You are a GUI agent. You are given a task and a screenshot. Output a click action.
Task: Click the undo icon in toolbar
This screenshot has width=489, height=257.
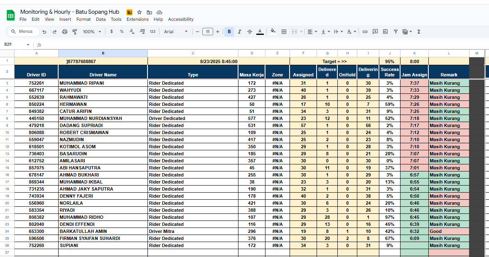[x=44, y=32]
